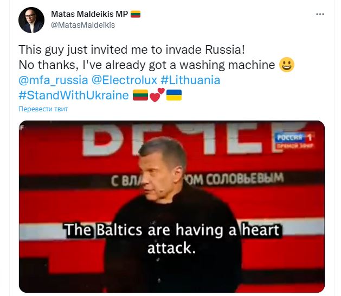Click the 'СОЛОВЬЕВЫМ' caption in the video background
341x296 pixels.
(x=245, y=179)
